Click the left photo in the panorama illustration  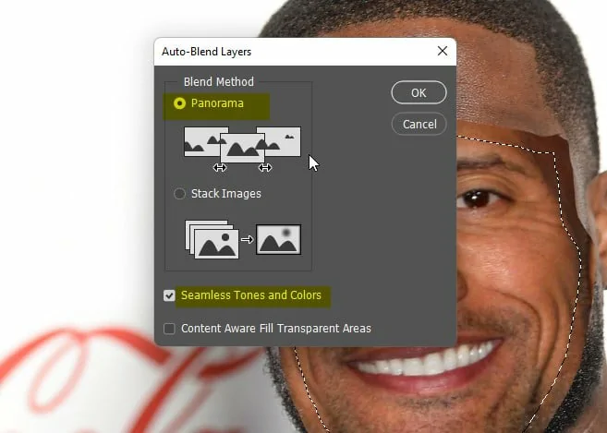200,141
